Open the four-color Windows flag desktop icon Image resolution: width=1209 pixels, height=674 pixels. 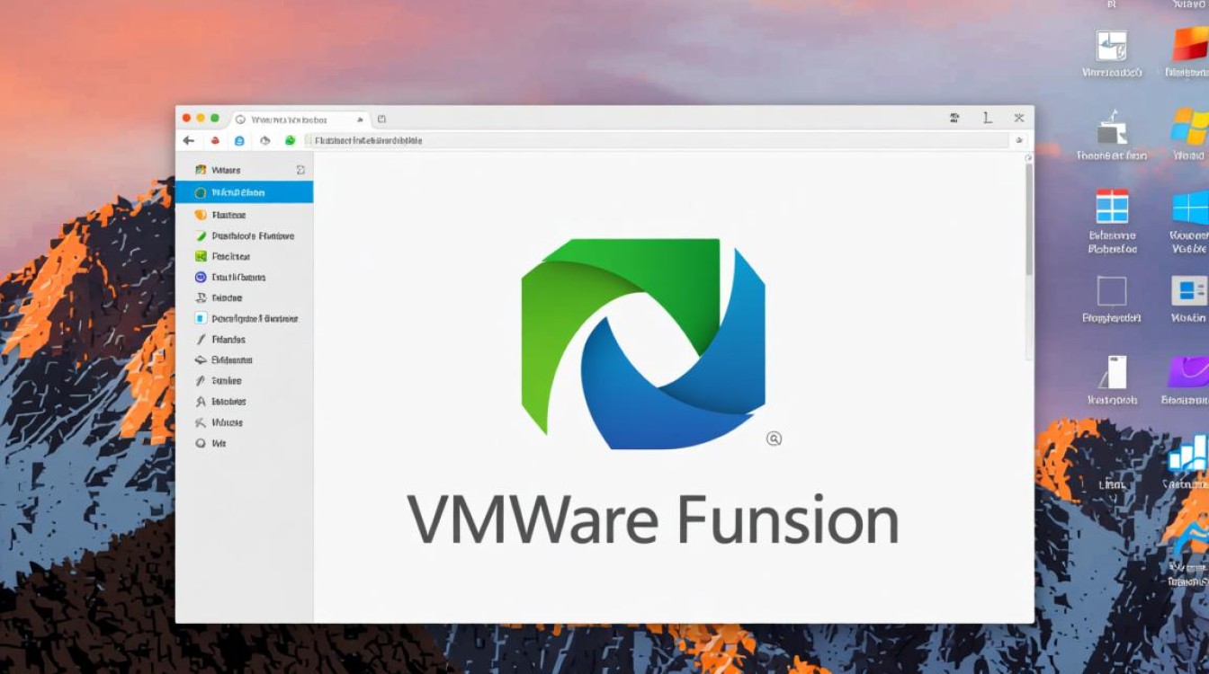pos(1188,127)
